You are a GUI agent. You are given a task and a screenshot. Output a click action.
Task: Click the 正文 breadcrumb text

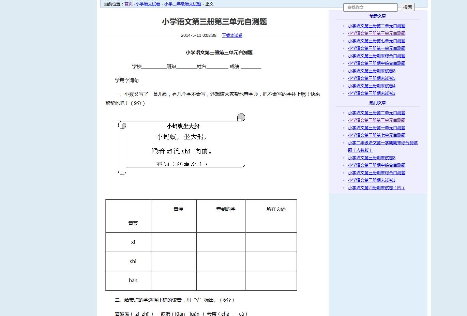tap(209, 4)
